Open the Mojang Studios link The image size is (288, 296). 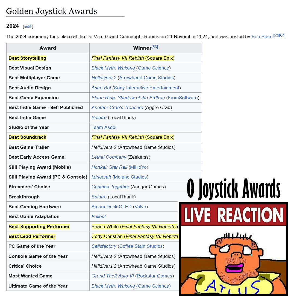coord(130,177)
